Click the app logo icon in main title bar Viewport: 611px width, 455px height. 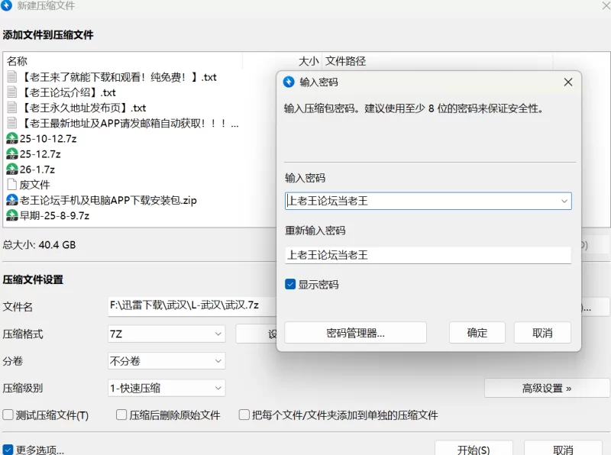pyautogui.click(x=6, y=5)
